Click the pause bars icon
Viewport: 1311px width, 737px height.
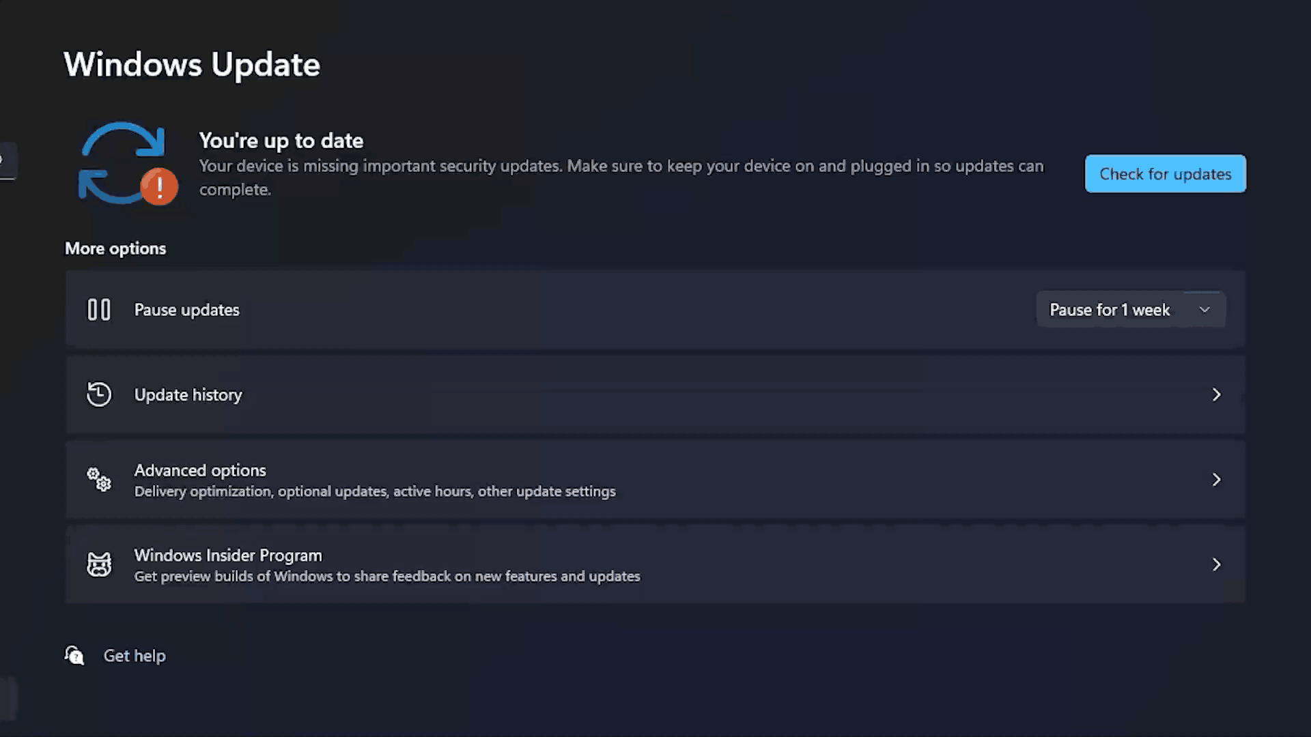coord(99,310)
